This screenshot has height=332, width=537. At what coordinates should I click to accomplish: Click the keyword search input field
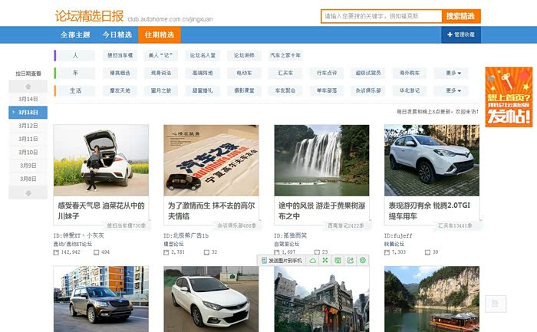point(381,16)
